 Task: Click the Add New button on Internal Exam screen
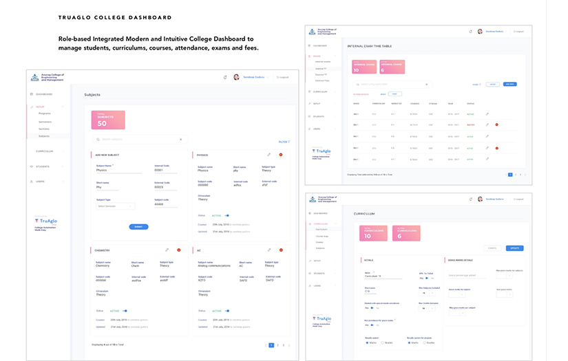509,85
